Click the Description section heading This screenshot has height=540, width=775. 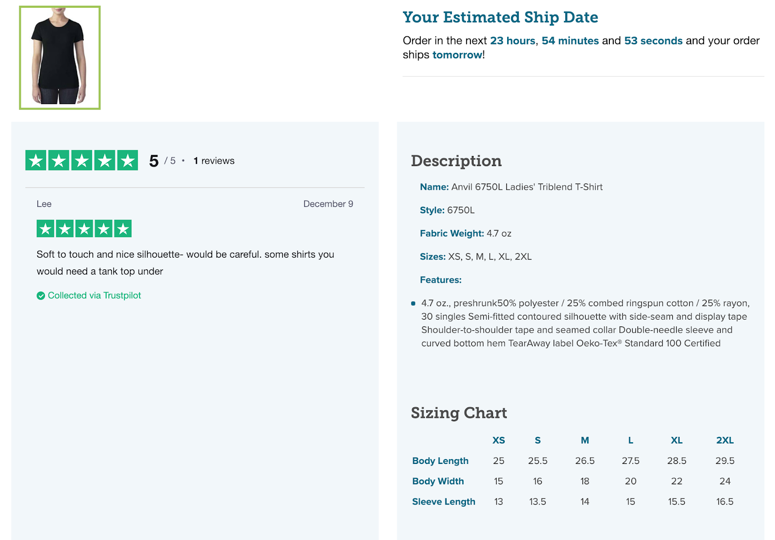pos(456,161)
